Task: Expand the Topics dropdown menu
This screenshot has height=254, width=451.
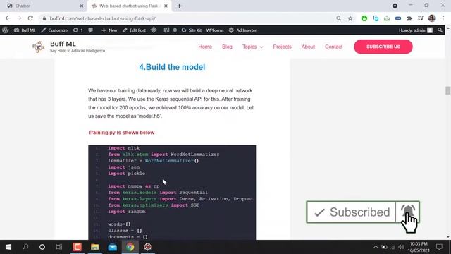Action: click(252, 47)
